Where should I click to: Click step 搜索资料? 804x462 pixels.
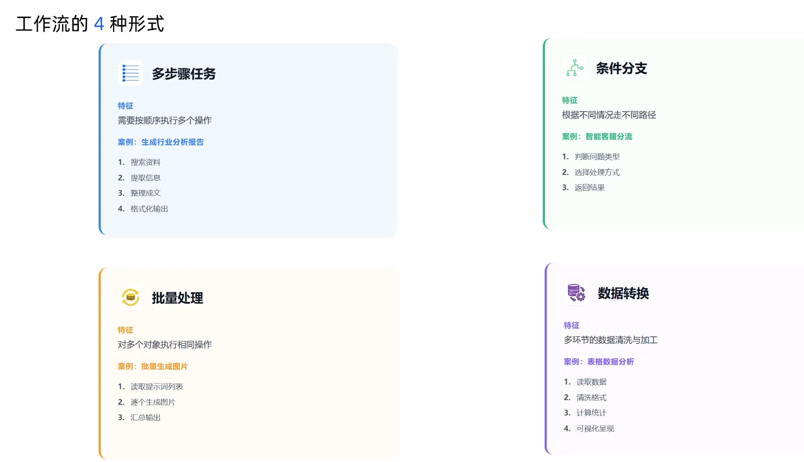tap(146, 162)
